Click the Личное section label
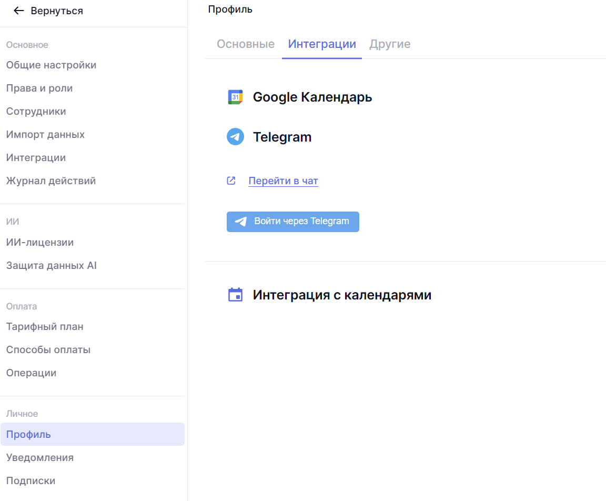This screenshot has width=606, height=501. (22, 414)
